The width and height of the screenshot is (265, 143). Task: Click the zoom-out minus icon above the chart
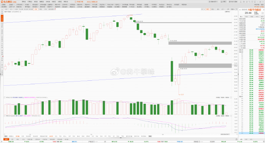(x=204, y=9)
